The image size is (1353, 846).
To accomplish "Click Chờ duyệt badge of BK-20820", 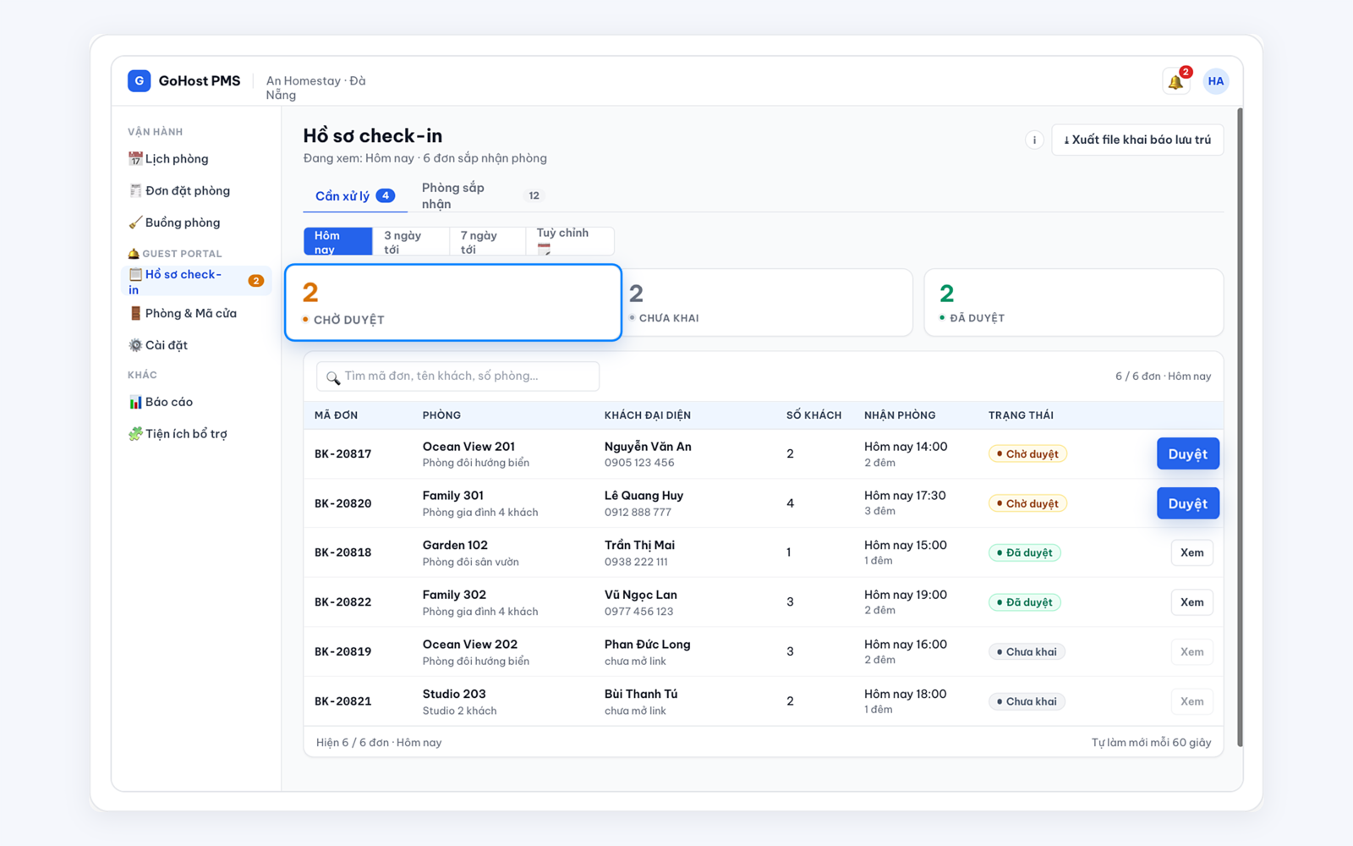I will pos(1027,503).
